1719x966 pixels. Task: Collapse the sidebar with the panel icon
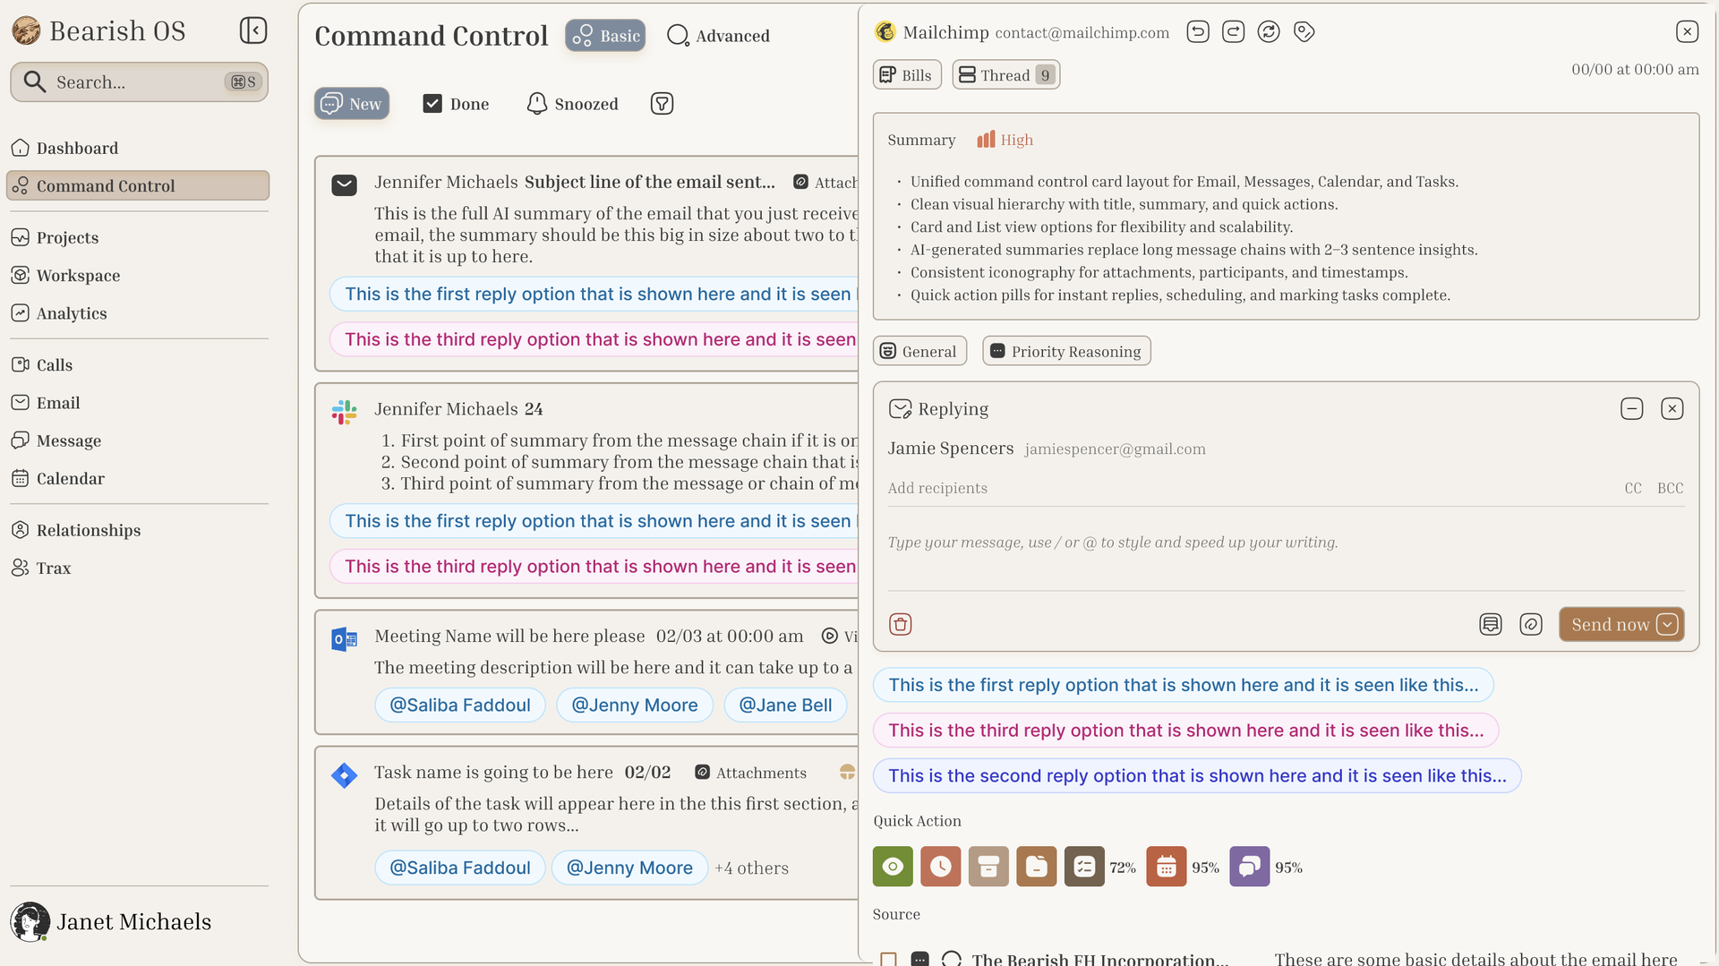point(253,30)
